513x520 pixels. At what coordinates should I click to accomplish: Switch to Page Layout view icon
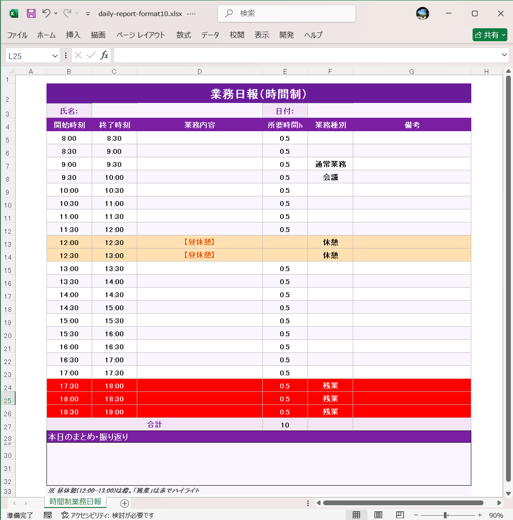click(x=378, y=515)
